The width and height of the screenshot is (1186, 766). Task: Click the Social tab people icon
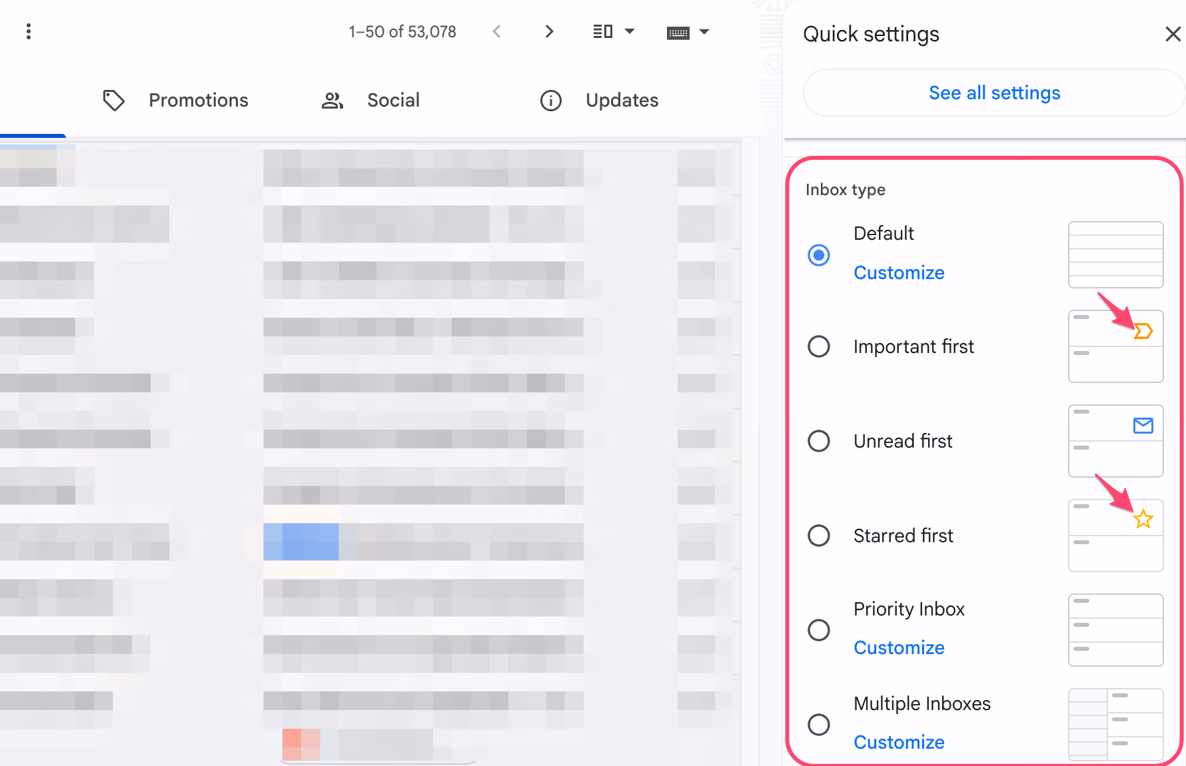332,100
